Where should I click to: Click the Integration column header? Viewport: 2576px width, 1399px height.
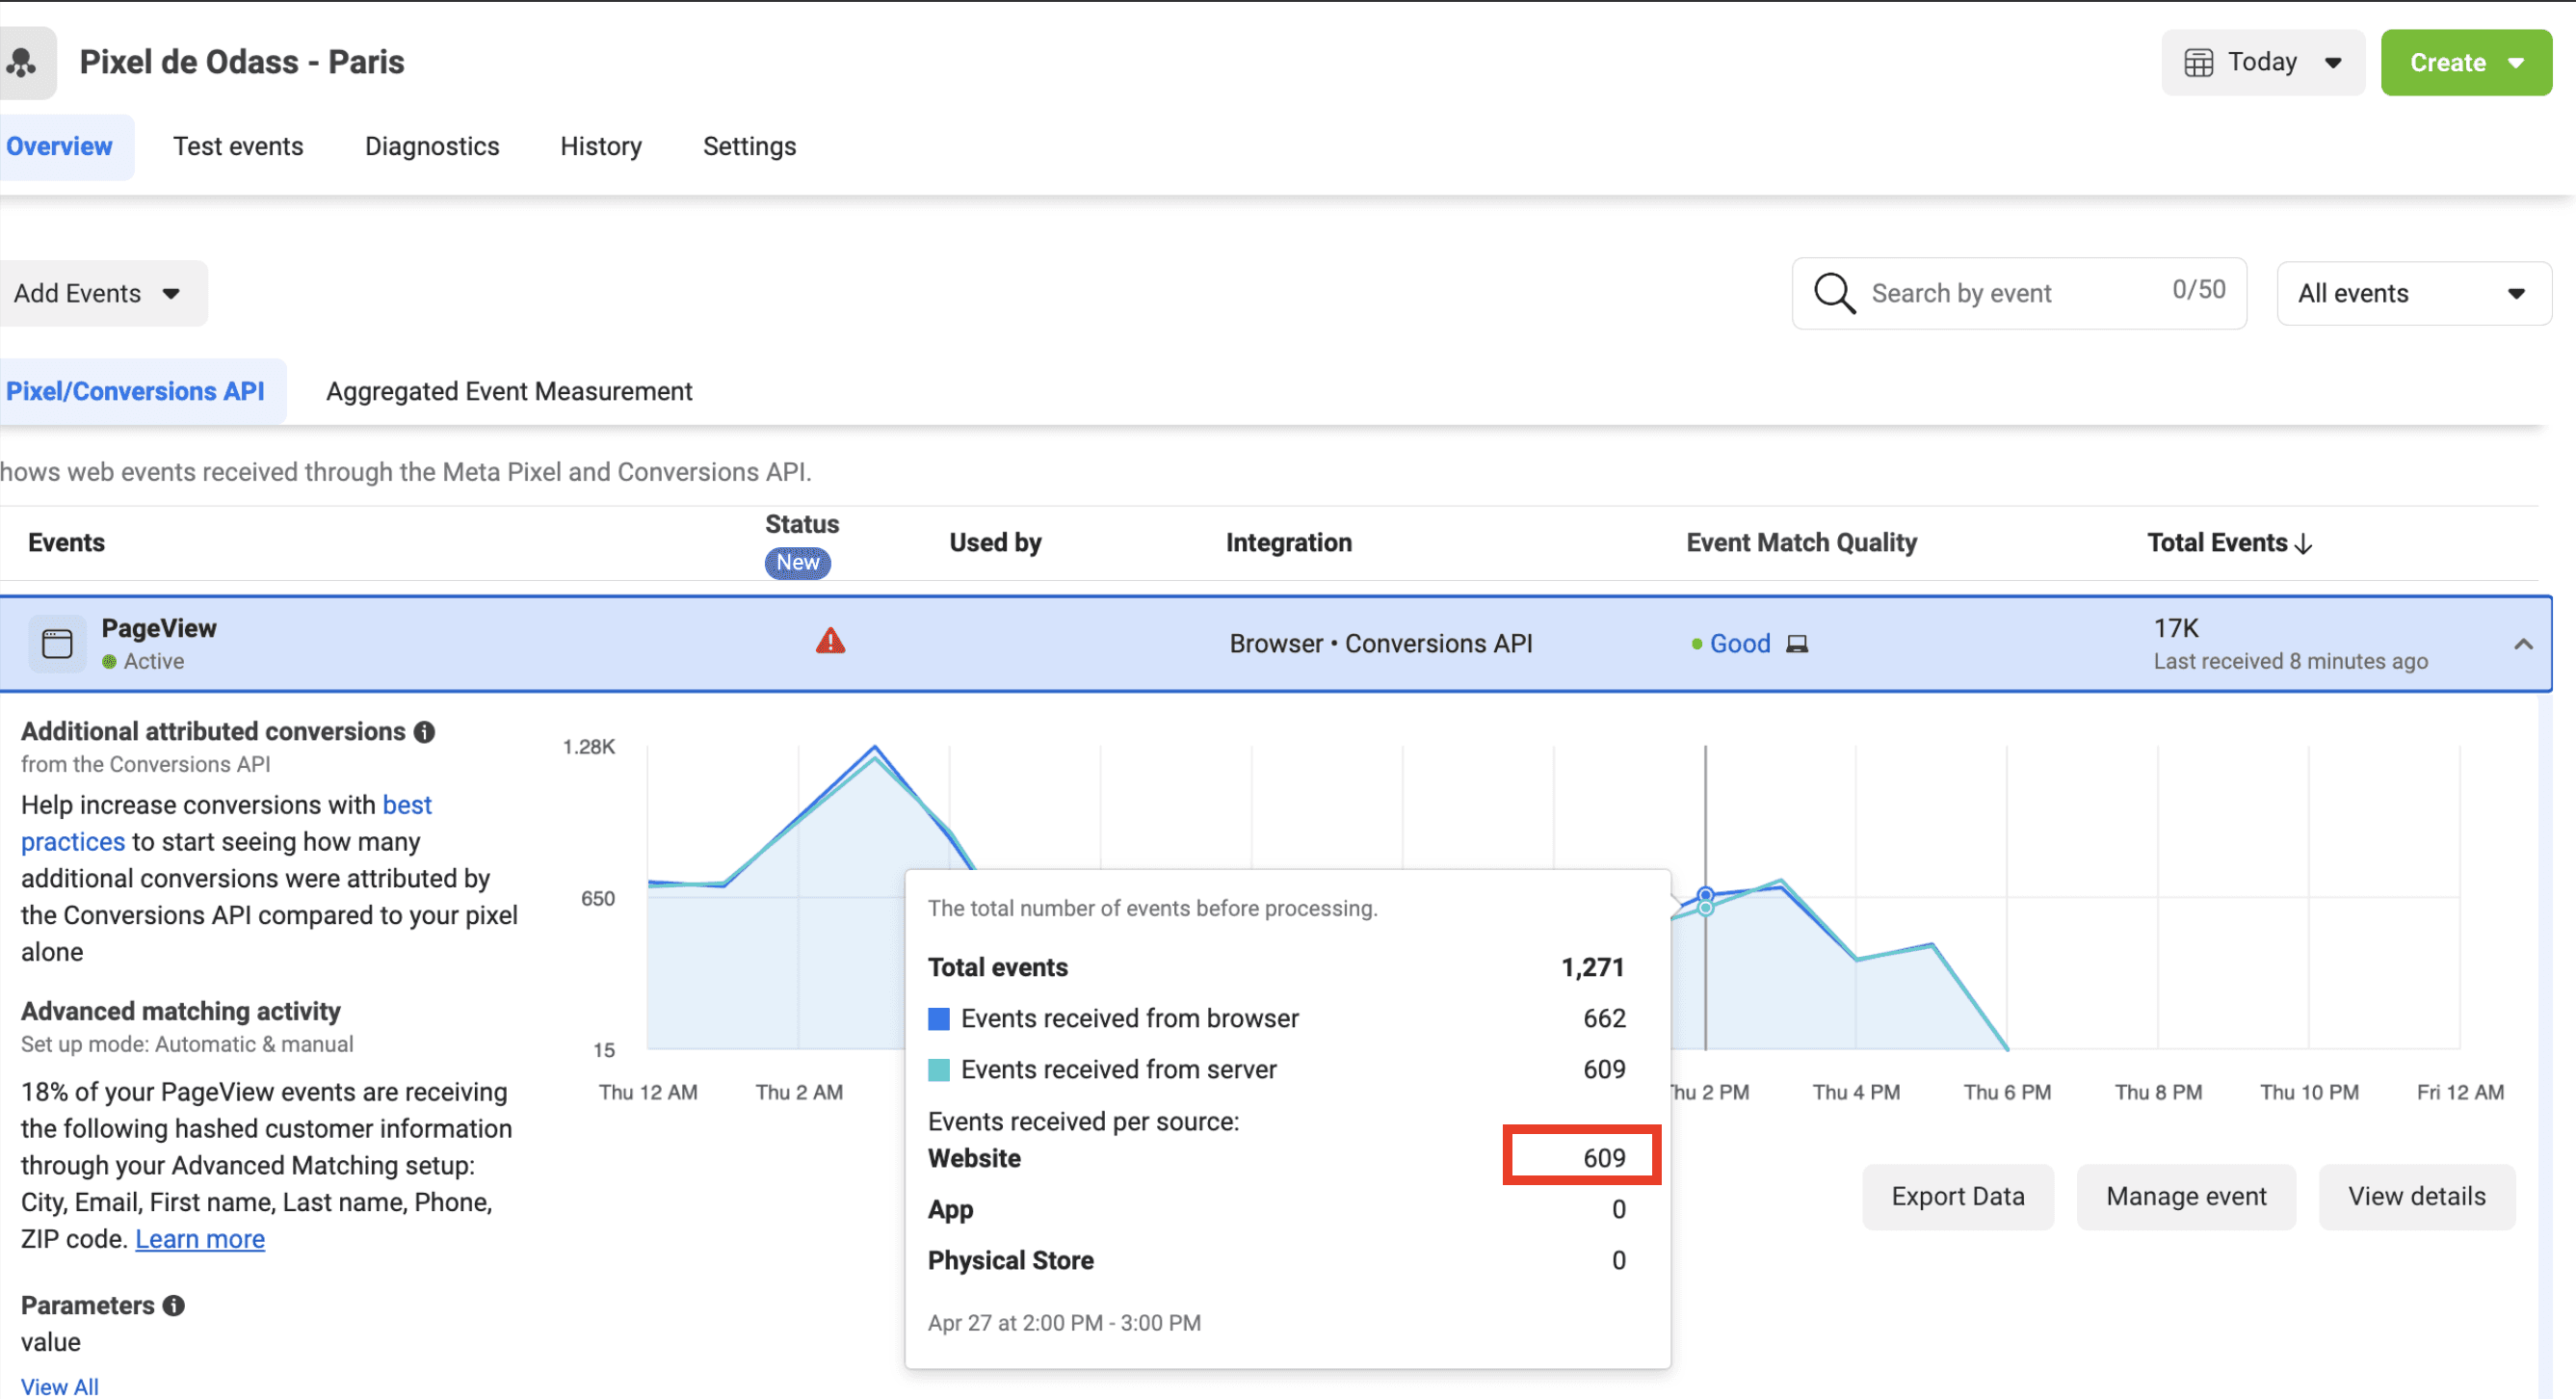pos(1289,543)
